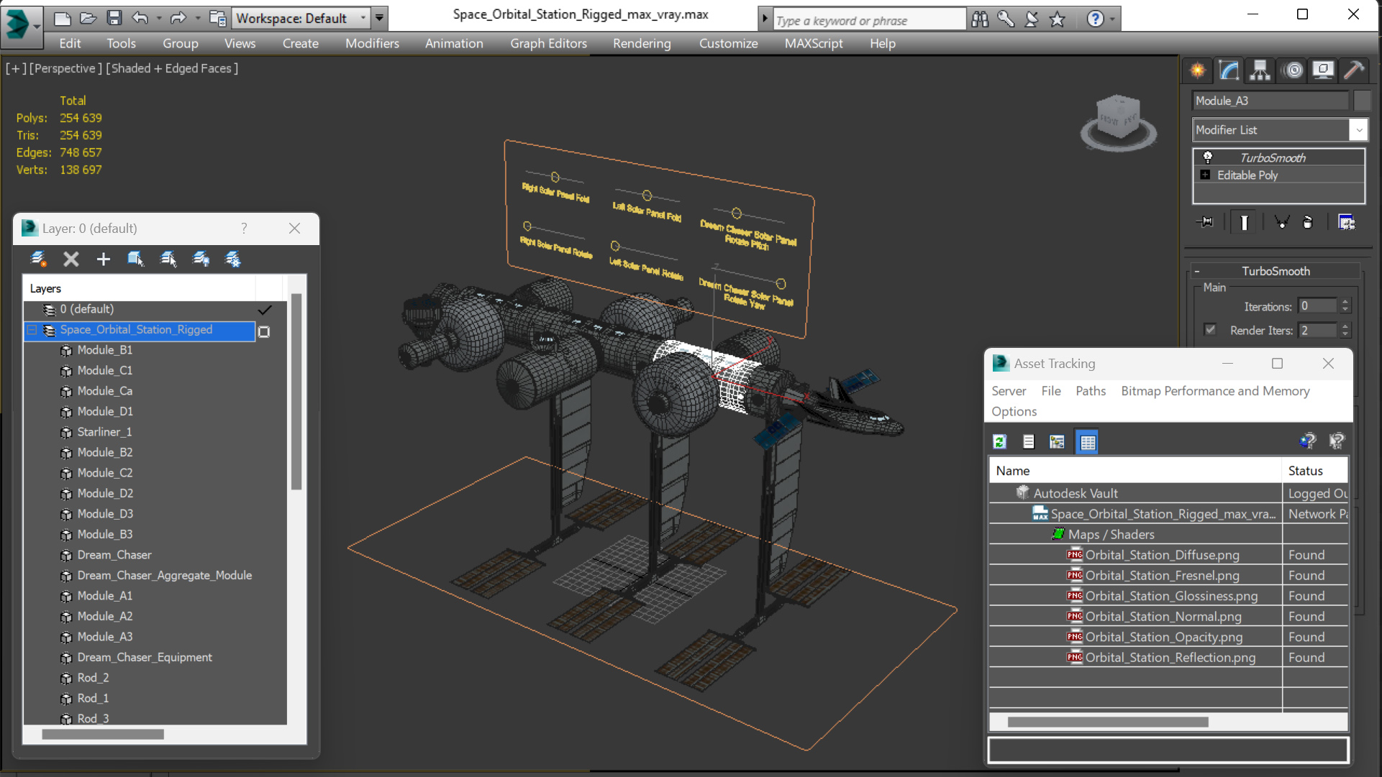Toggle TurboSmooth Render Iters checkbox
This screenshot has width=1382, height=777.
[1210, 330]
